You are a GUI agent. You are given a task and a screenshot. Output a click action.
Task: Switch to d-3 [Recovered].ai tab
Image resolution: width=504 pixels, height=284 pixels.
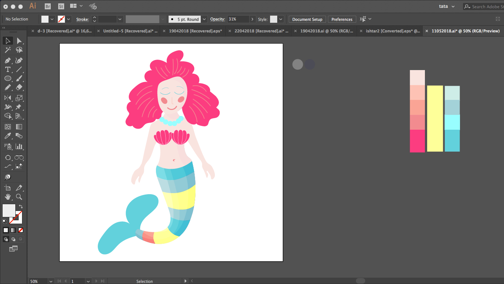click(65, 31)
